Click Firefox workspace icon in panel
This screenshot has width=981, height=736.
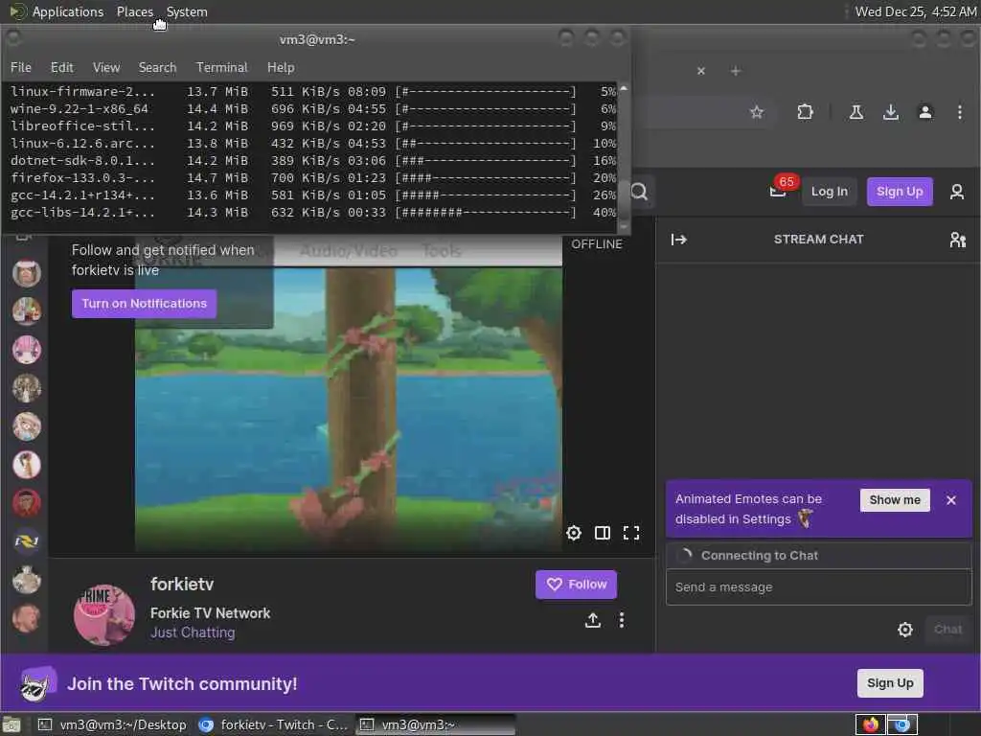pos(870,724)
